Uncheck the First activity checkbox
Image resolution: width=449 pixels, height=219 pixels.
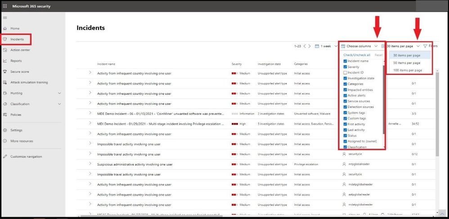(x=345, y=124)
